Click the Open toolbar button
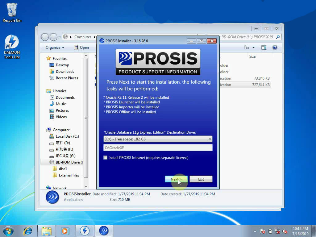This screenshot has height=237, width=316. coord(81,48)
